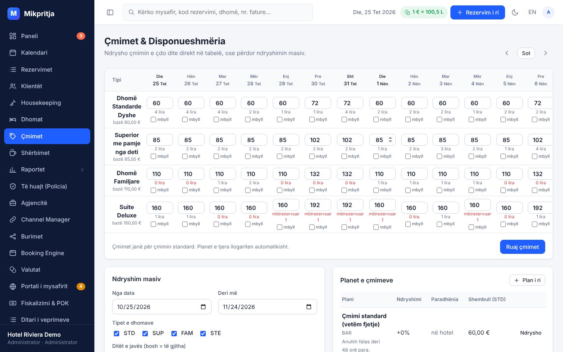Image resolution: width=563 pixels, height=352 pixels.
Task: Click the Të huajt (Policia) shield icon
Action: click(x=13, y=186)
